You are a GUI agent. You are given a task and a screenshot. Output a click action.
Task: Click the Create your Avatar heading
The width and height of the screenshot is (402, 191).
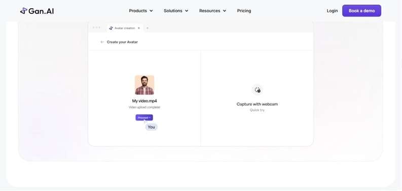pos(122,42)
